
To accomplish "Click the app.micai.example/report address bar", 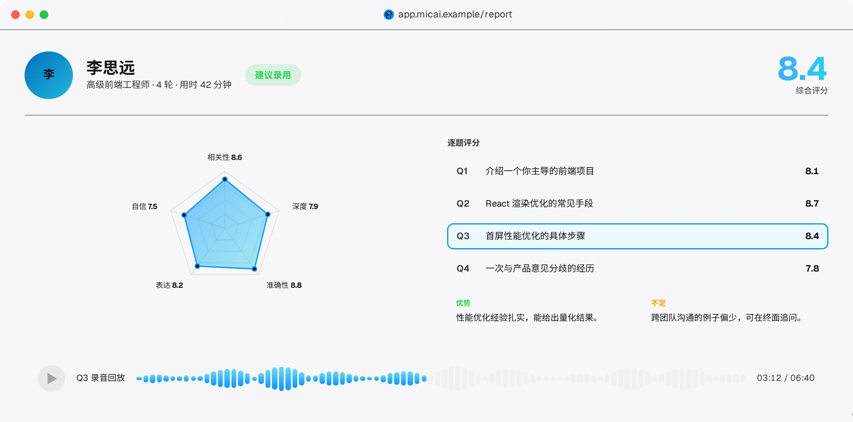I will [x=448, y=15].
